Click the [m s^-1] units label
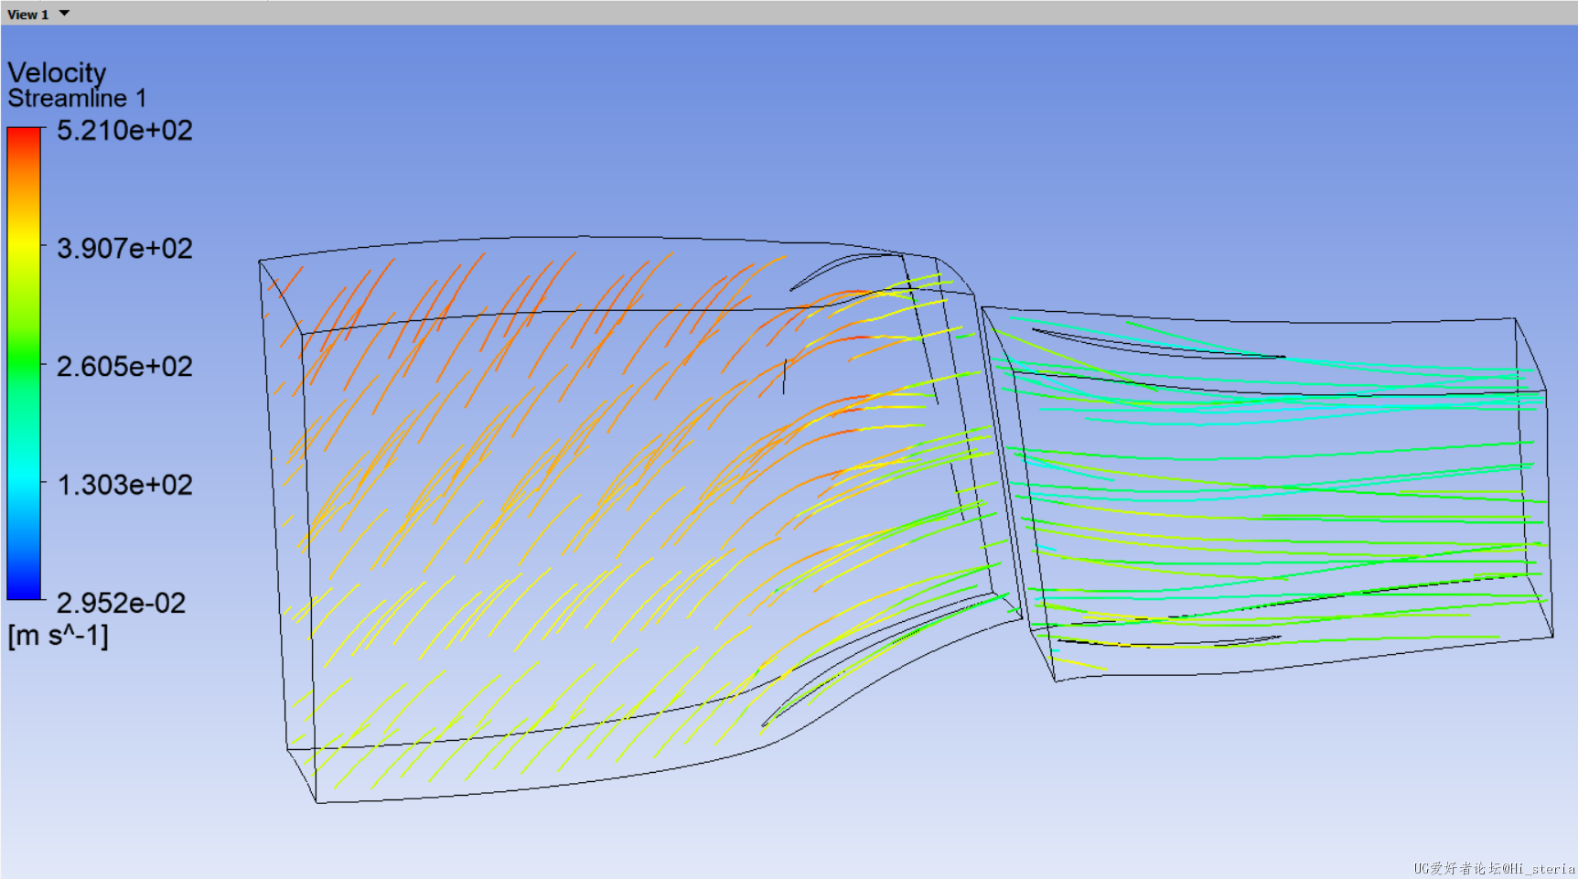The image size is (1578, 879). coord(59,635)
